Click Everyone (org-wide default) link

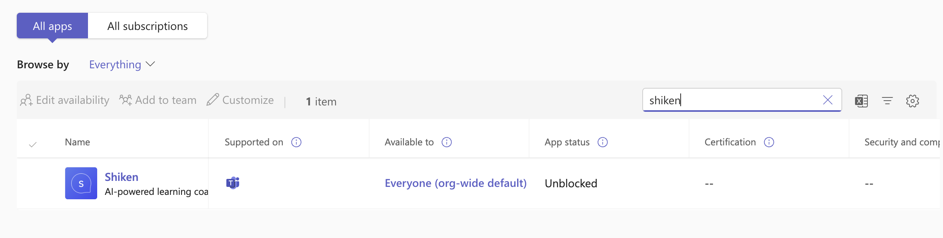[x=456, y=183]
